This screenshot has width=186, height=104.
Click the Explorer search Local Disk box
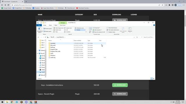(x=147, y=37)
